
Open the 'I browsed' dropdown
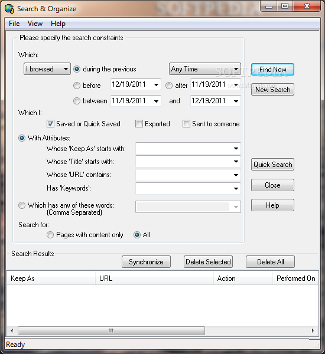point(47,69)
